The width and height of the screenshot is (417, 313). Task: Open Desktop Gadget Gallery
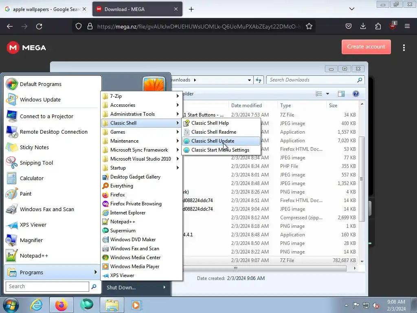141,177
